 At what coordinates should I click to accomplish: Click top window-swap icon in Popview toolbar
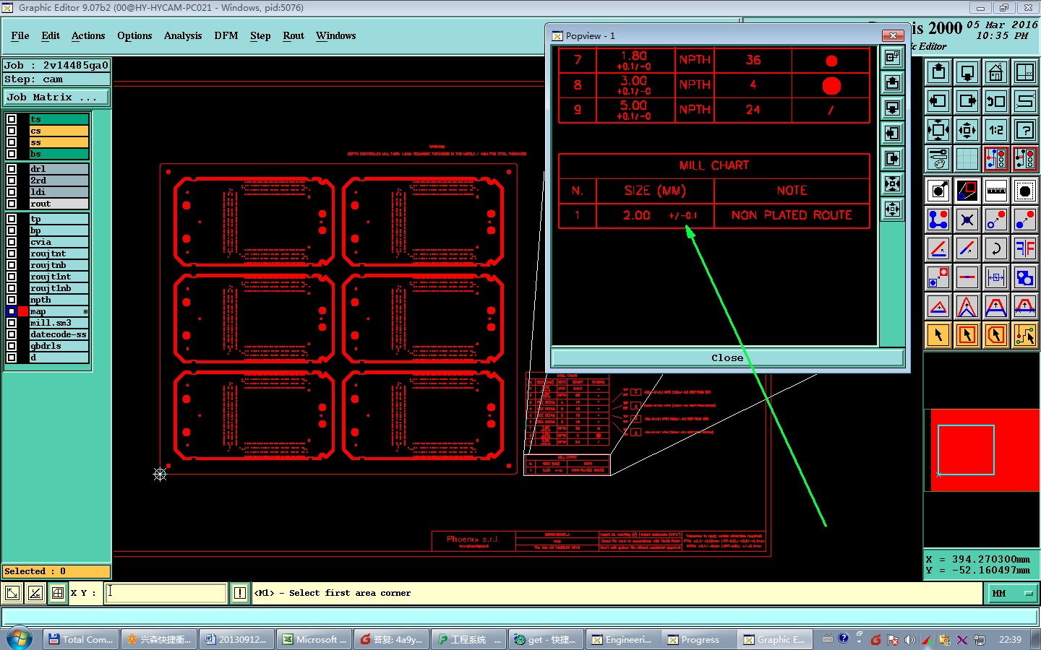click(893, 58)
